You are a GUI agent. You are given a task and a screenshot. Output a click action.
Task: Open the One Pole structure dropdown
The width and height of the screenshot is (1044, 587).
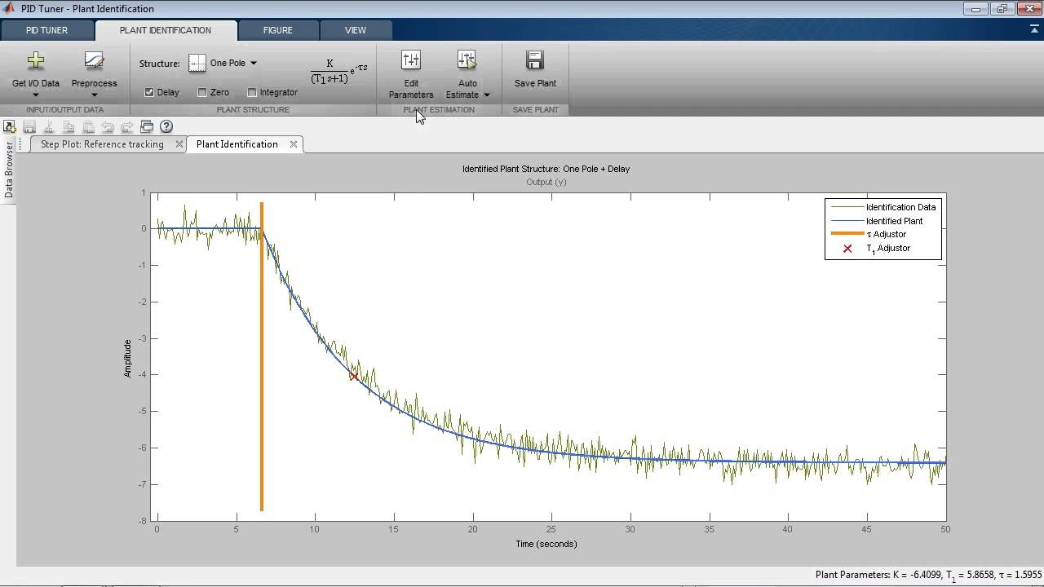click(x=254, y=63)
